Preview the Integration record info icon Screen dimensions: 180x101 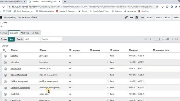[5, 62]
